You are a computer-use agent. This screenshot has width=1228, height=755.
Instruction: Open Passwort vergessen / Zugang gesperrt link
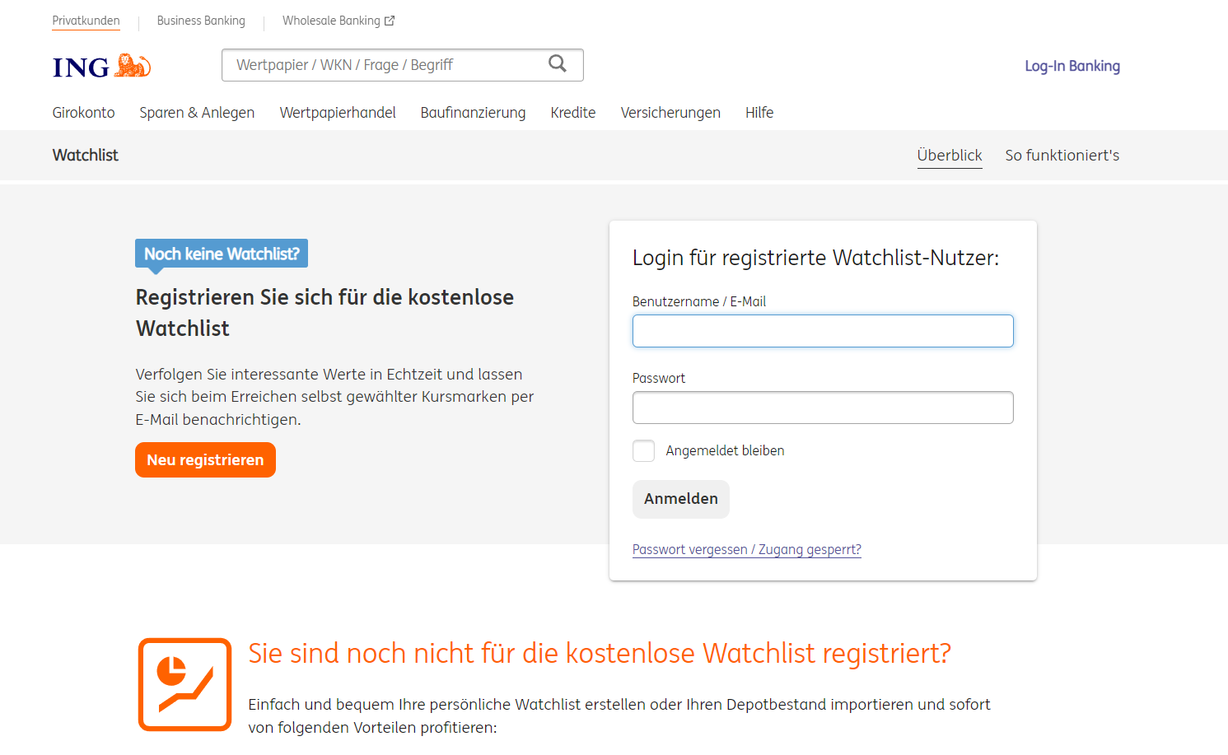pos(747,549)
